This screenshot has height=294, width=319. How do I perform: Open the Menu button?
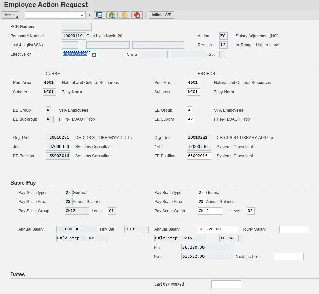[10, 15]
